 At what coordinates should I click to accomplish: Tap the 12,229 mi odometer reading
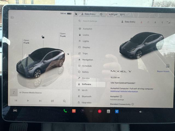tap(115, 78)
